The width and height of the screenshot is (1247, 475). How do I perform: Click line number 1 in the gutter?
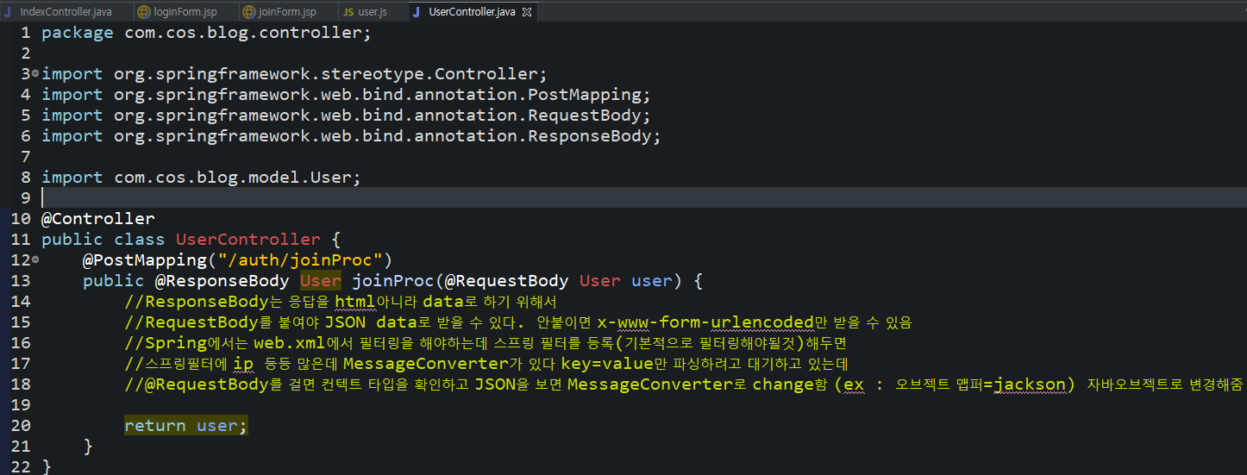pos(25,33)
